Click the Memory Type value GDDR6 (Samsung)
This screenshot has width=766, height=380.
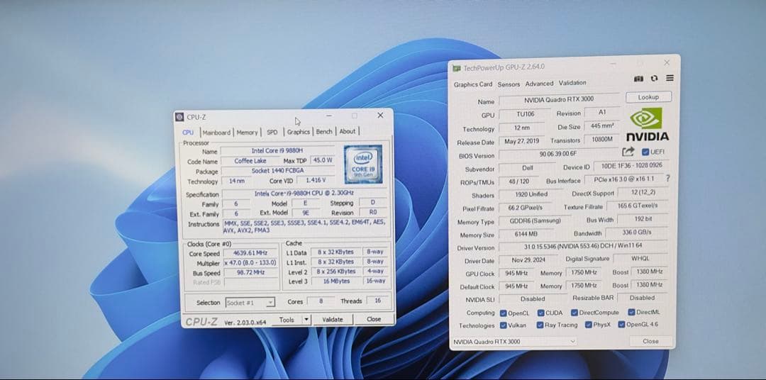coord(536,220)
